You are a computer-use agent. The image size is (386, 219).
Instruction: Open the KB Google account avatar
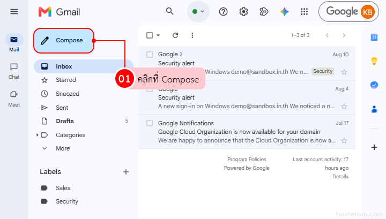(x=368, y=12)
